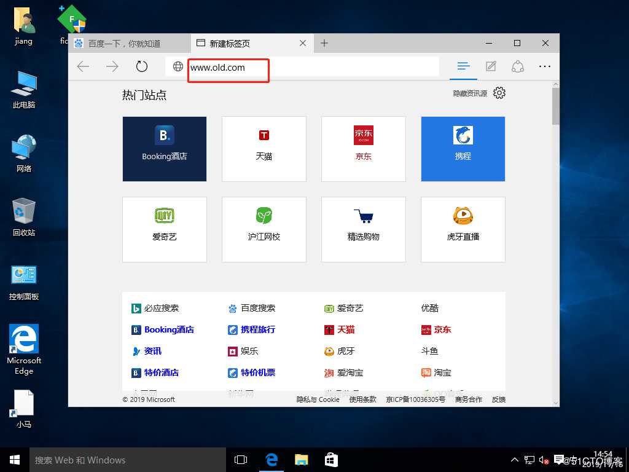Click the Share icon in Edge toolbar
Viewport: 629px width, 472px height.
tap(518, 66)
